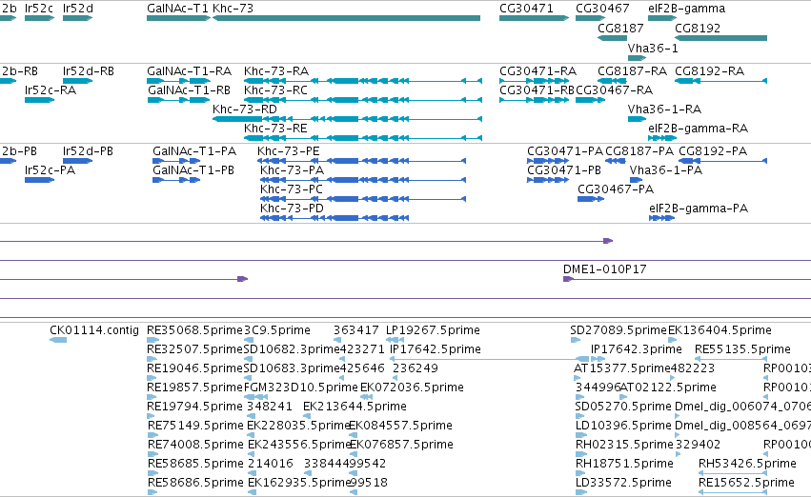Click the AT15377.5prime EST label
Screen dimensions: 811x497
[622, 368]
